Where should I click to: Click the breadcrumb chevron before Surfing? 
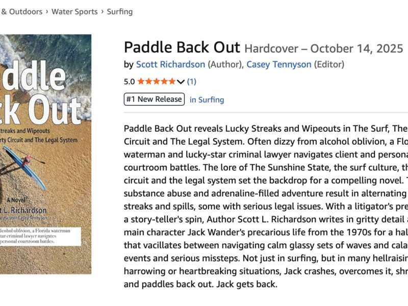coord(103,11)
